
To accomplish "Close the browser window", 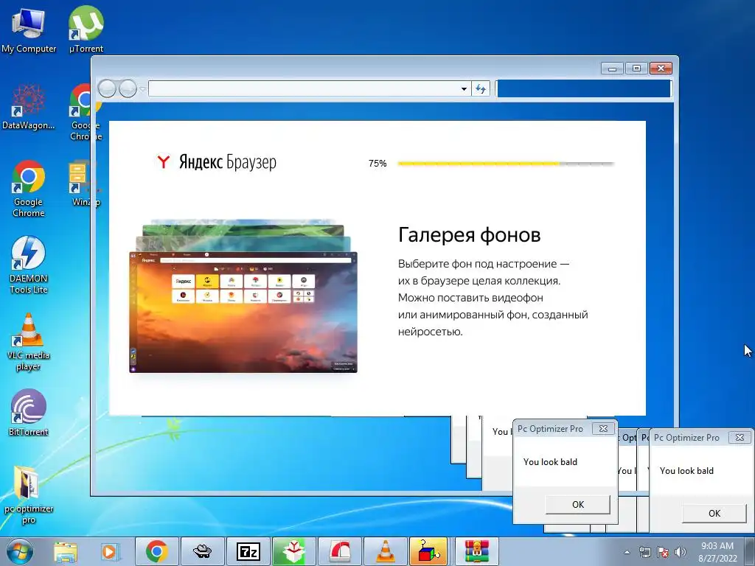I will coord(661,69).
